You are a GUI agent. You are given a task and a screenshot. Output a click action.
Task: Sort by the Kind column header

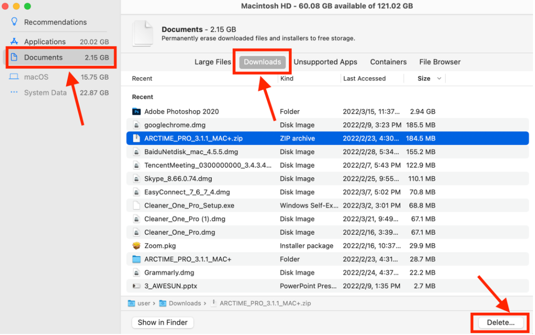tap(287, 79)
